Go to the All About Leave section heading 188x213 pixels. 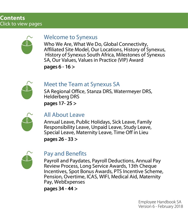pos(64,115)
